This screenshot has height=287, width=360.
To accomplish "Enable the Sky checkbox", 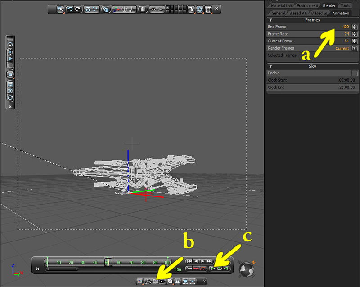I will tap(355, 73).
